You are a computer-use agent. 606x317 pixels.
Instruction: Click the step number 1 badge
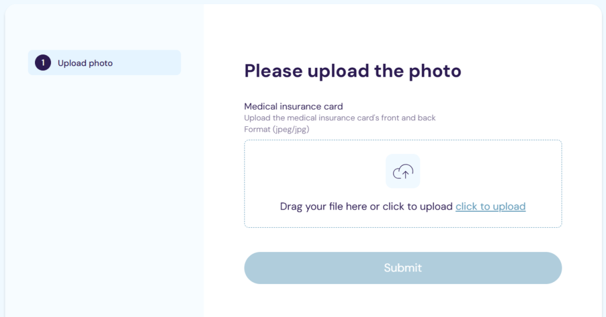(x=43, y=63)
